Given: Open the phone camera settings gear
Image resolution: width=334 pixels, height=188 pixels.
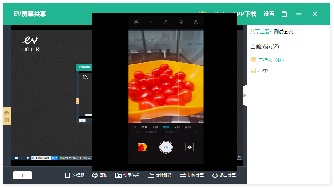Looking at the screenshot, I should click(x=196, y=22).
